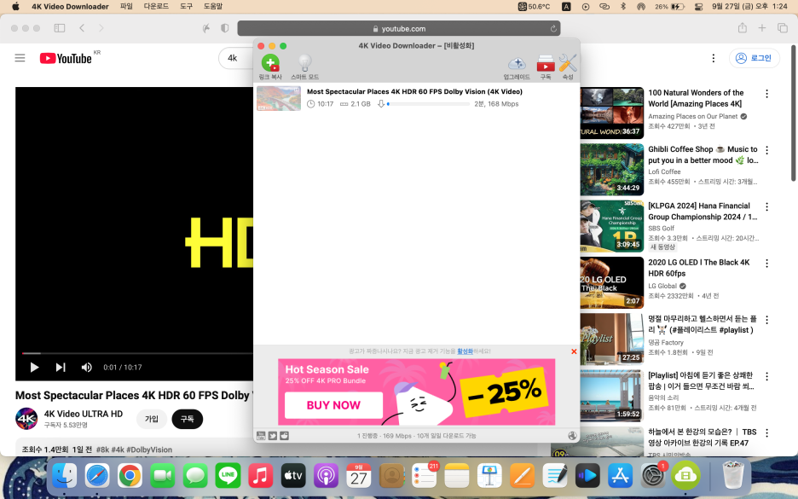798x499 pixels.
Task: Open LINE from the Dock
Action: coord(228,477)
